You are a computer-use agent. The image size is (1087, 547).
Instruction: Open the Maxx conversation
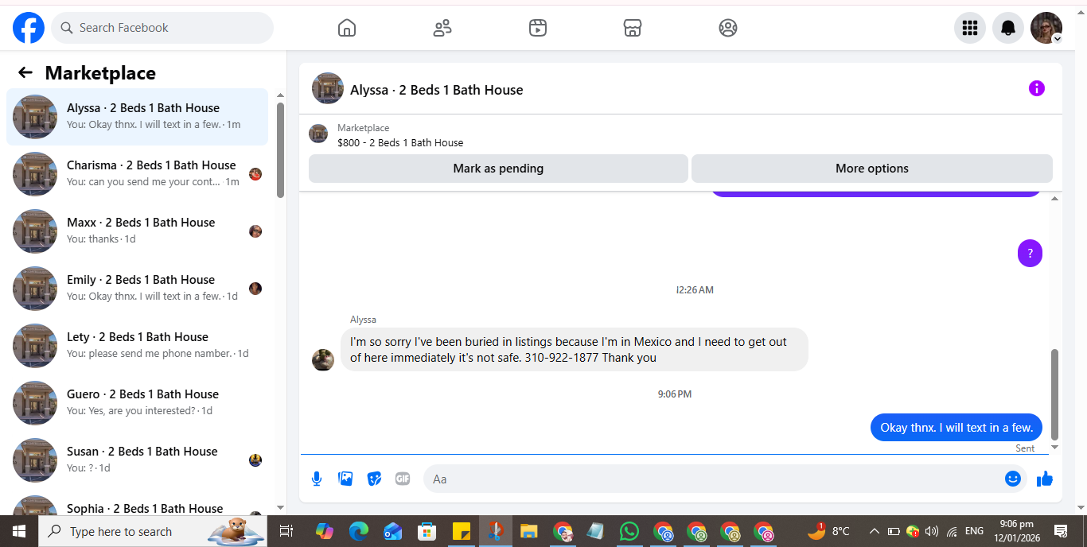pos(137,231)
